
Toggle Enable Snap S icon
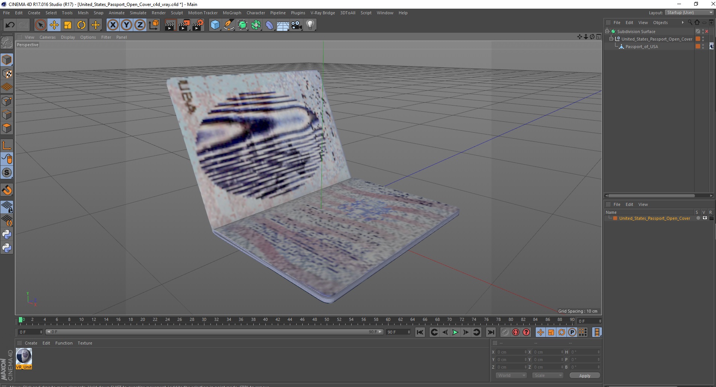pos(7,172)
